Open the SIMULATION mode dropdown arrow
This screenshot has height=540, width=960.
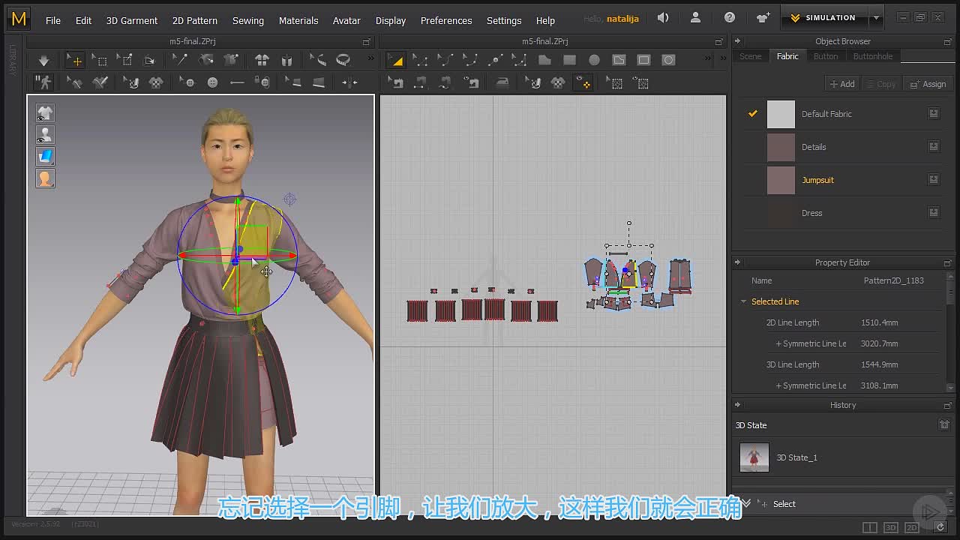pyautogui.click(x=876, y=18)
